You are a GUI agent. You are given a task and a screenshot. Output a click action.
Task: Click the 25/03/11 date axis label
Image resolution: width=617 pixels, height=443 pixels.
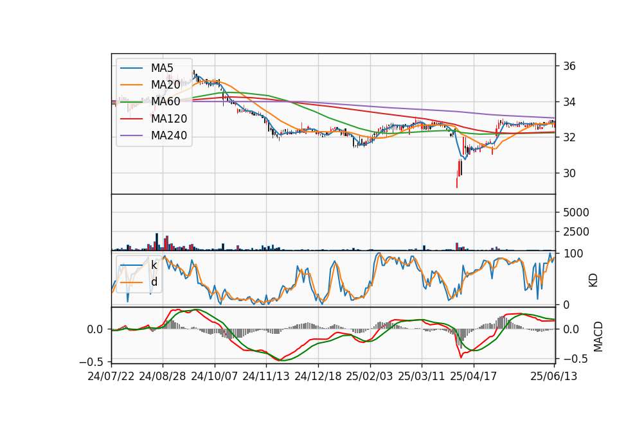[422, 376]
